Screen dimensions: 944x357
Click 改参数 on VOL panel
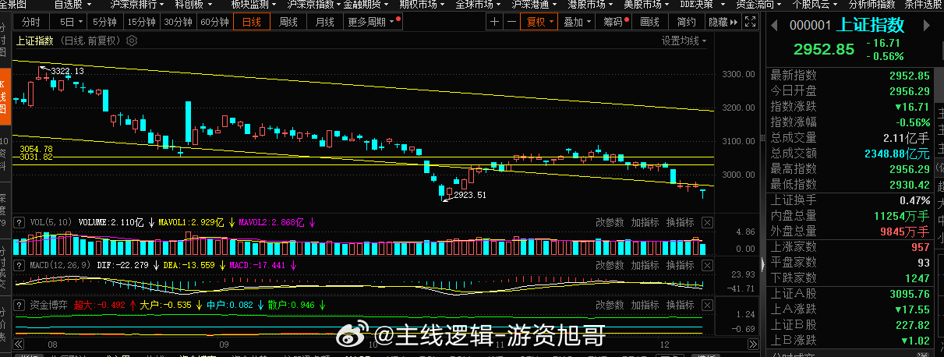click(610, 222)
